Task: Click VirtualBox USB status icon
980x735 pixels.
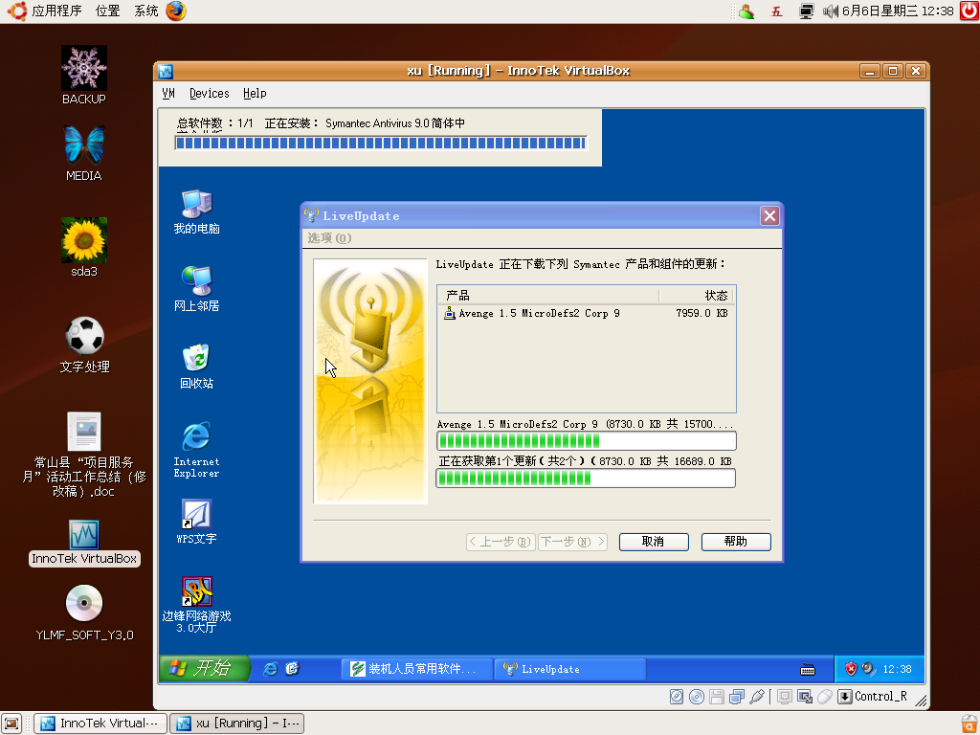Action: [757, 697]
